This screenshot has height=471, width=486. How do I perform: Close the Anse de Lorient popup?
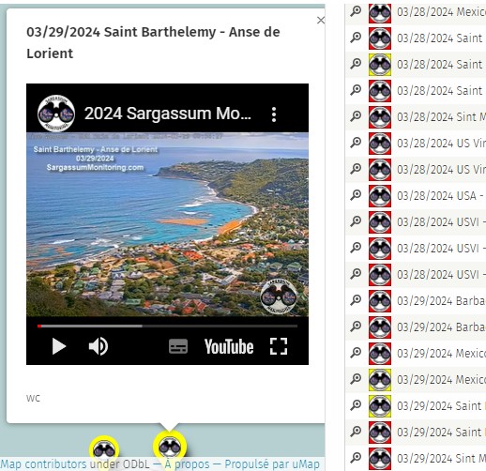pos(321,21)
